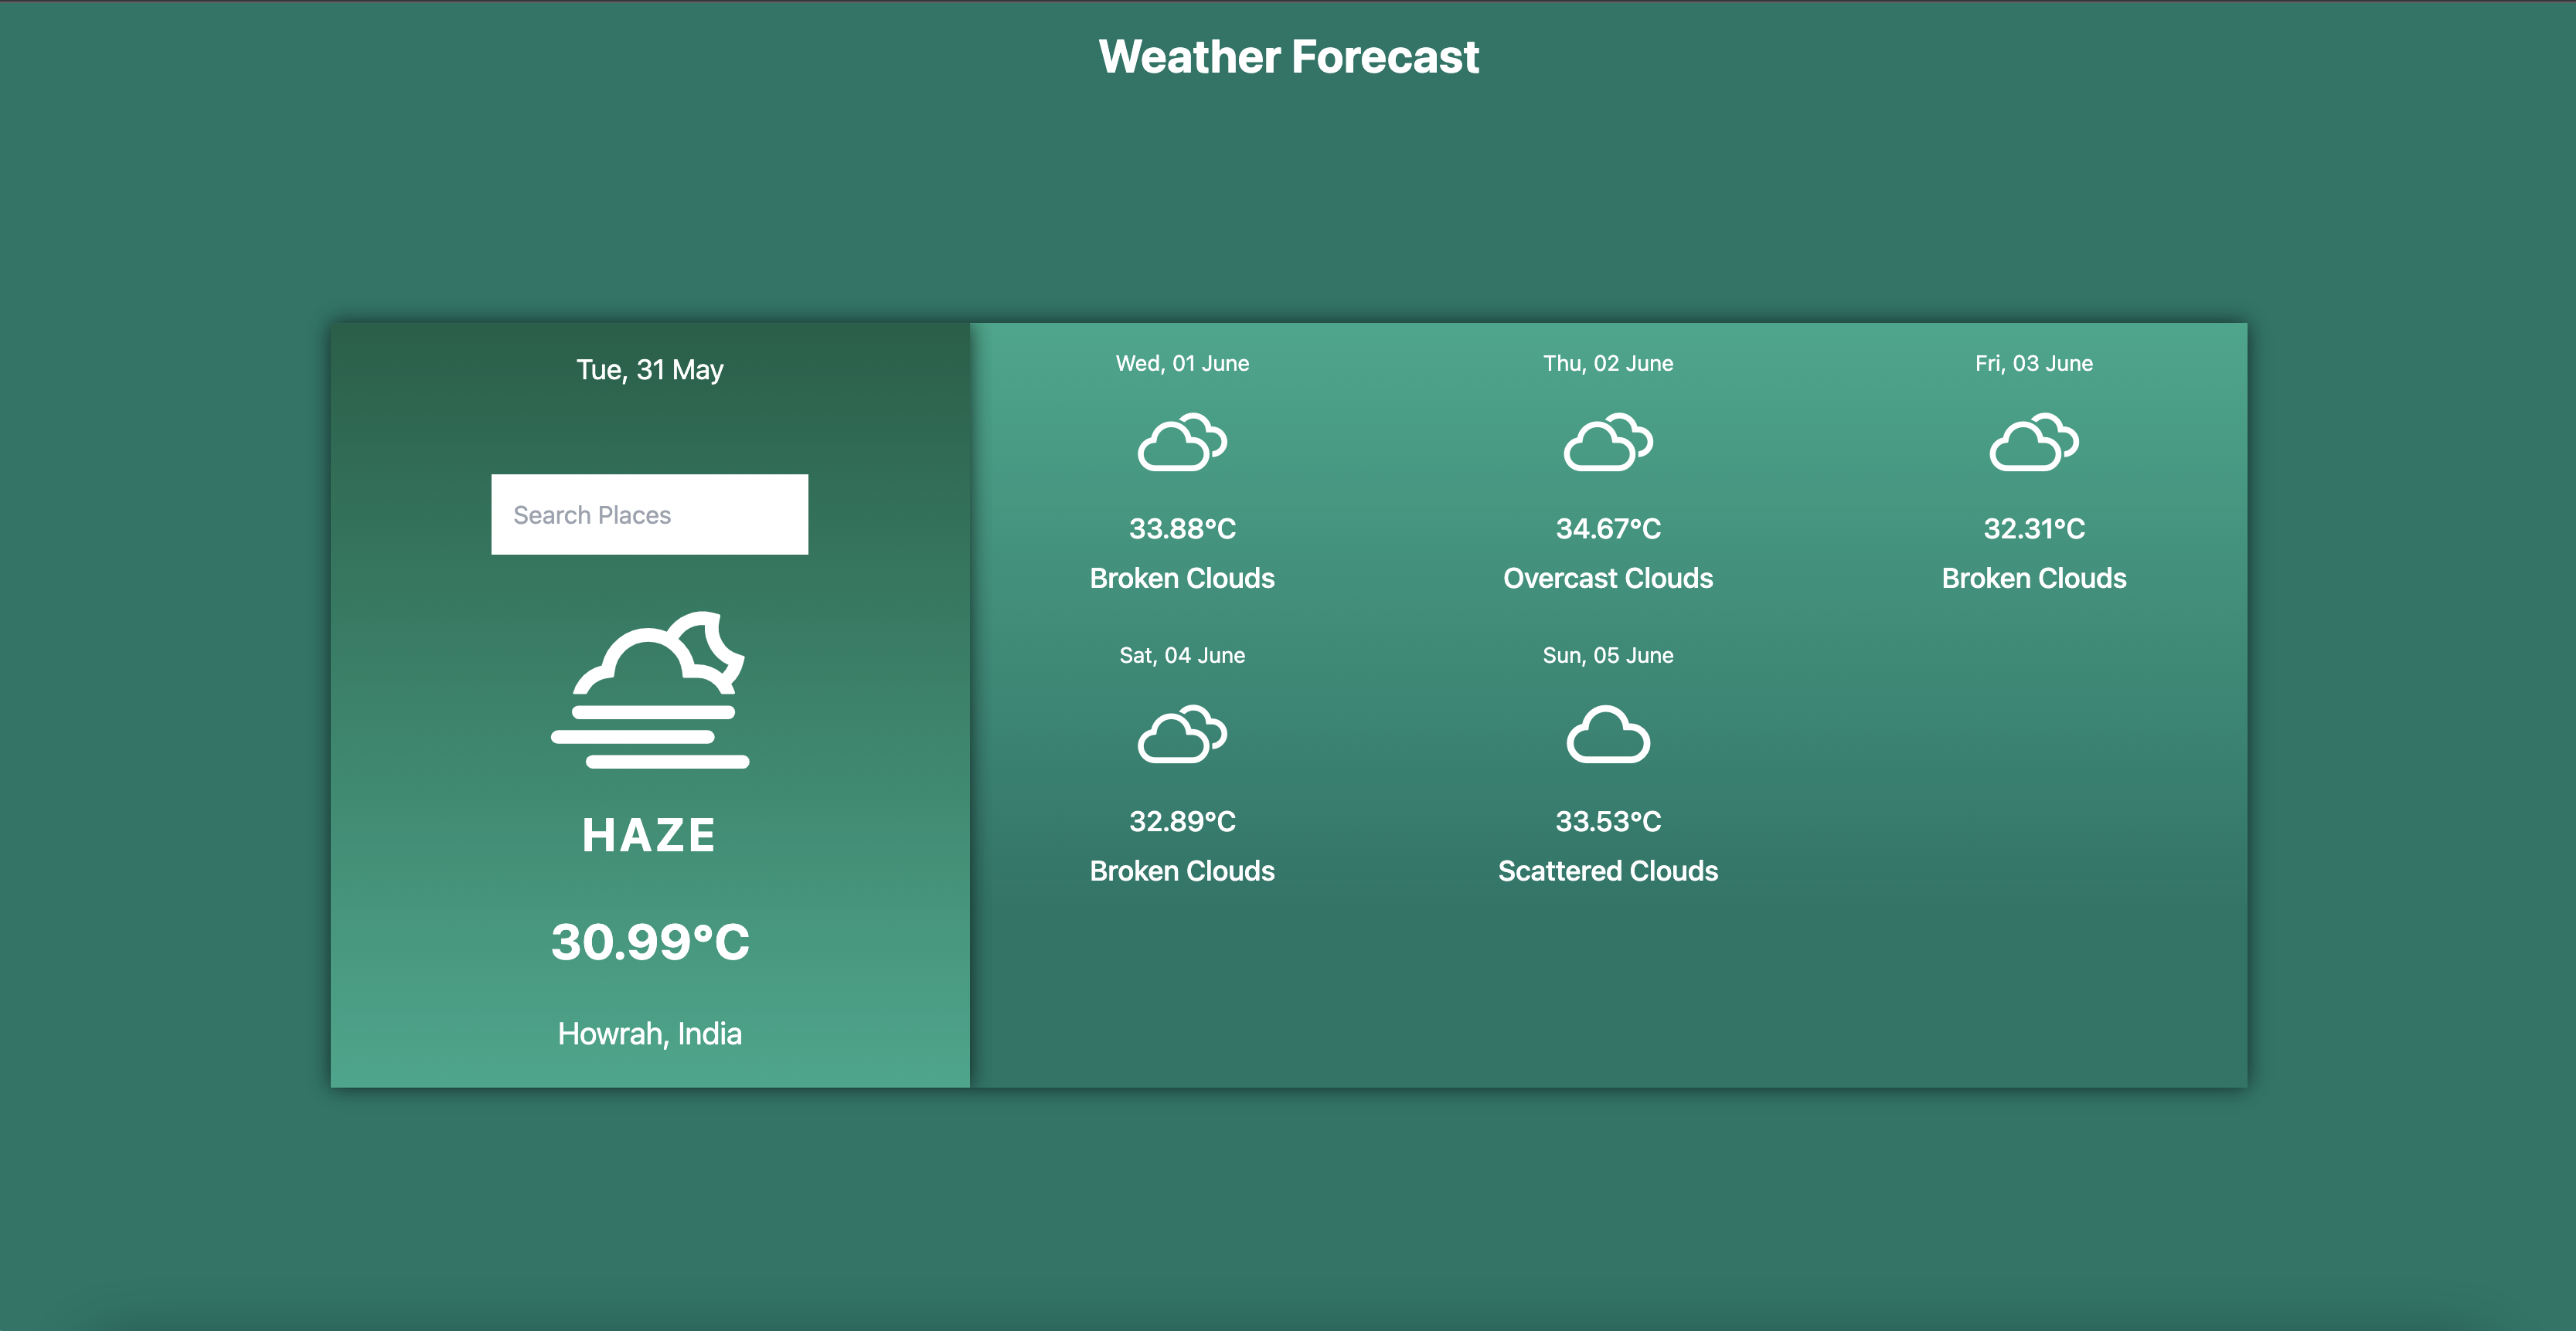The width and height of the screenshot is (2576, 1331).
Task: Click the Tue, 31 May date text
Action: click(649, 370)
